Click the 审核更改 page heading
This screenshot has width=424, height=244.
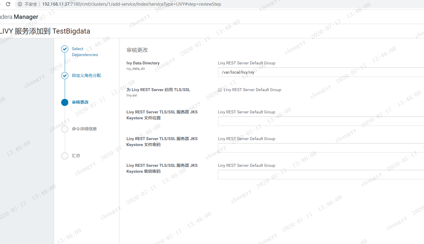click(137, 50)
